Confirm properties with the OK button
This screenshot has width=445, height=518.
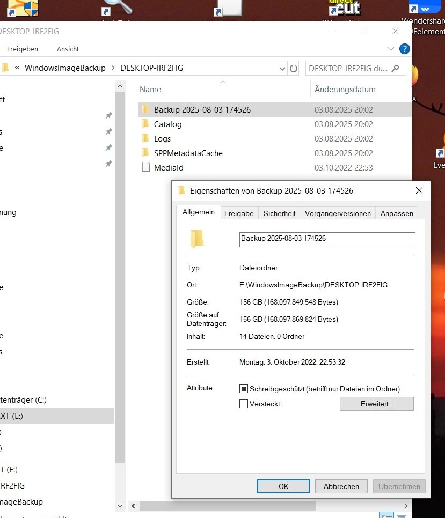[283, 486]
